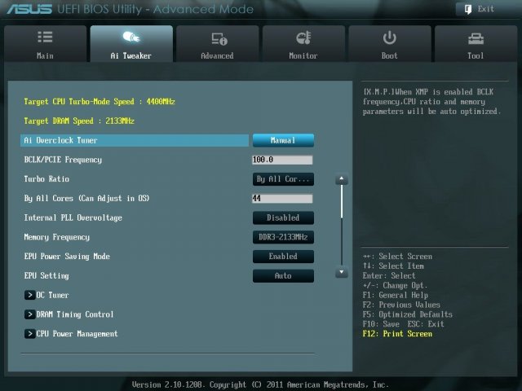Screen dimensions: 522x391
Task: Open CPU Power Management submenu
Action: coord(30,334)
